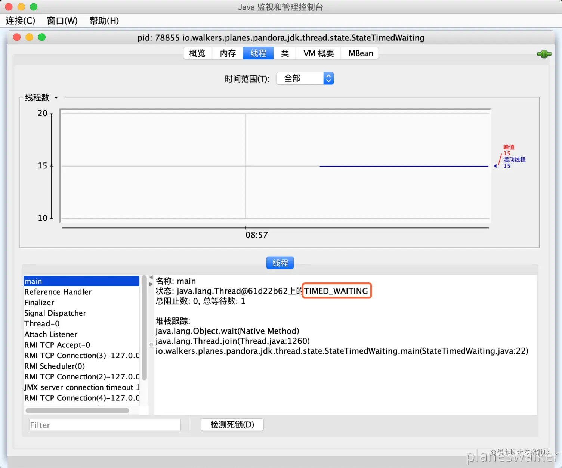This screenshot has width=562, height=468.
Task: Open the 帮助(H) menu
Action: 104,21
